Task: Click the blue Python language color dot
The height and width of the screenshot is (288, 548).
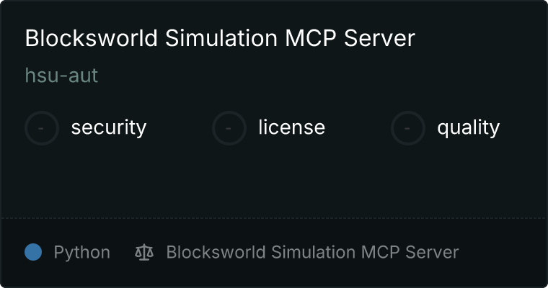Action: (x=33, y=252)
